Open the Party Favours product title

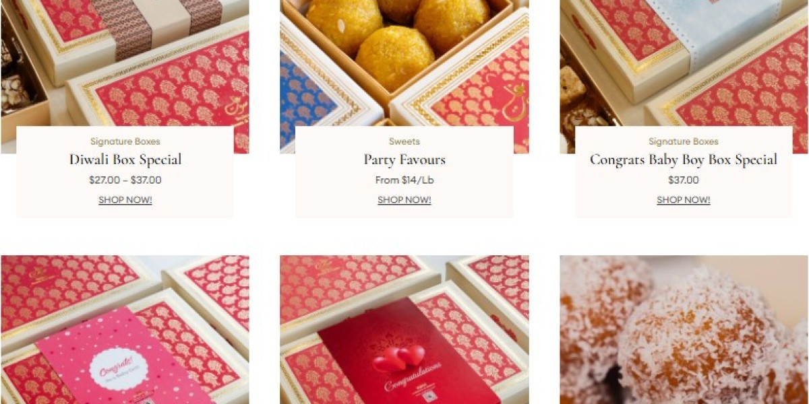404,160
